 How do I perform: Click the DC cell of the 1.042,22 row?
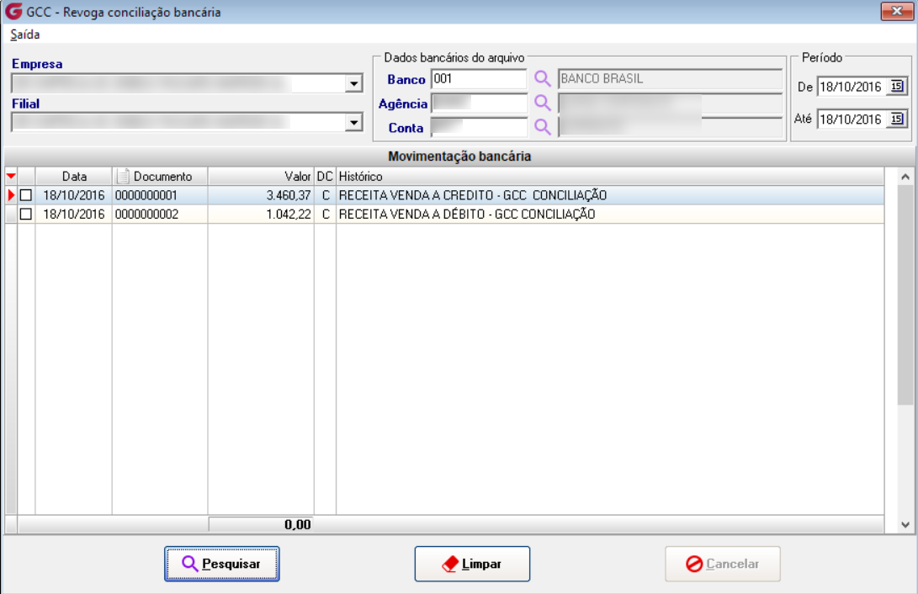[x=325, y=215]
